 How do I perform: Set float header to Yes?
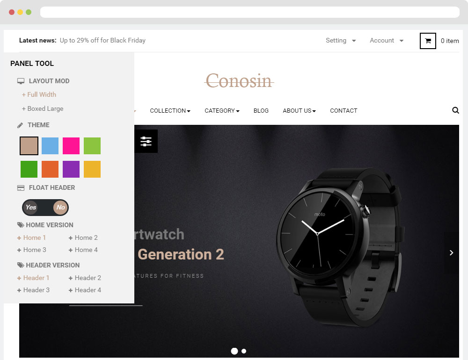click(x=31, y=207)
